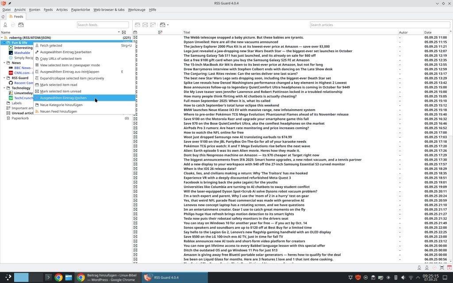
Task: Click the article filter envelope icon in articles toolbar
Action: pos(163,25)
